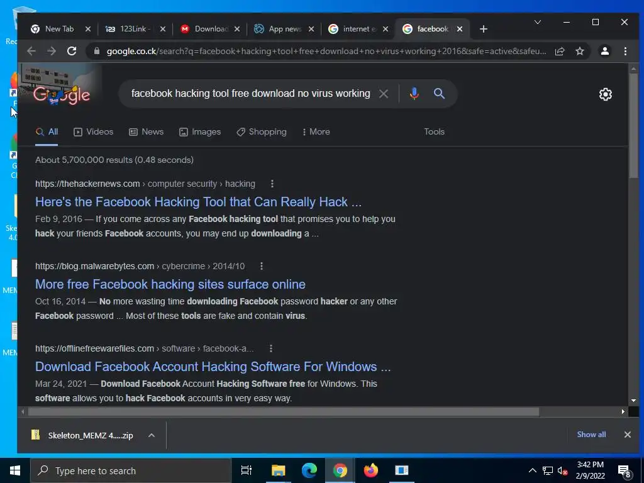Reload the current page

72,51
